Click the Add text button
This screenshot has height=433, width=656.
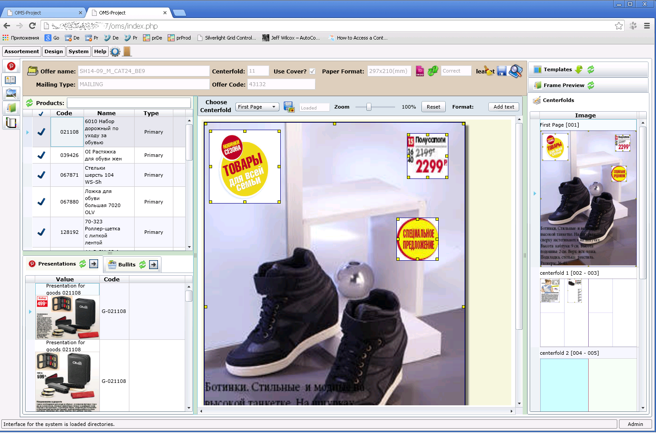point(504,107)
